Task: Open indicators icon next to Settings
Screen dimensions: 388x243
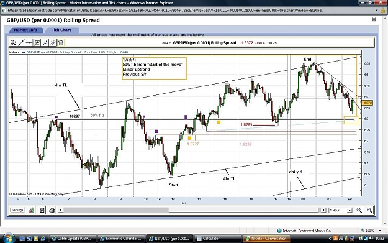Action: coord(32,210)
